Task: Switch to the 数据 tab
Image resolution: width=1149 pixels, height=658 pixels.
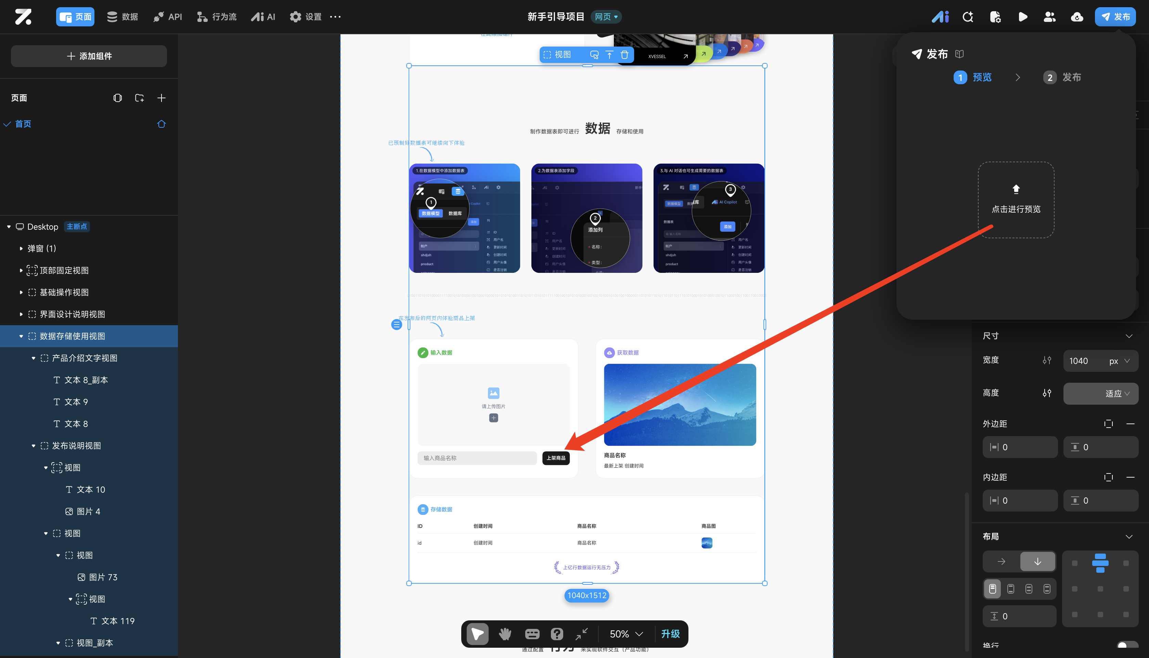Action: coord(122,17)
